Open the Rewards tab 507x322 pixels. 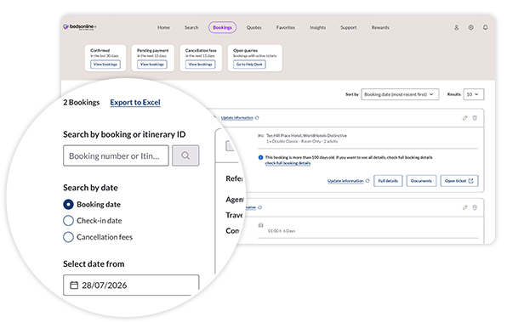tap(380, 27)
